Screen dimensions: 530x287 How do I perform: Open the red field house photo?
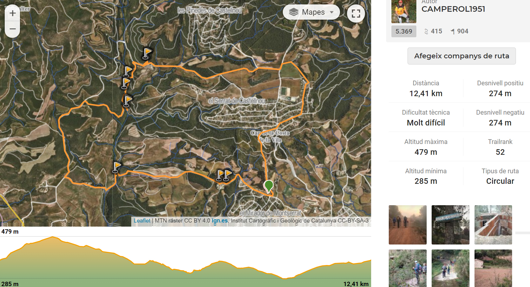point(493,268)
